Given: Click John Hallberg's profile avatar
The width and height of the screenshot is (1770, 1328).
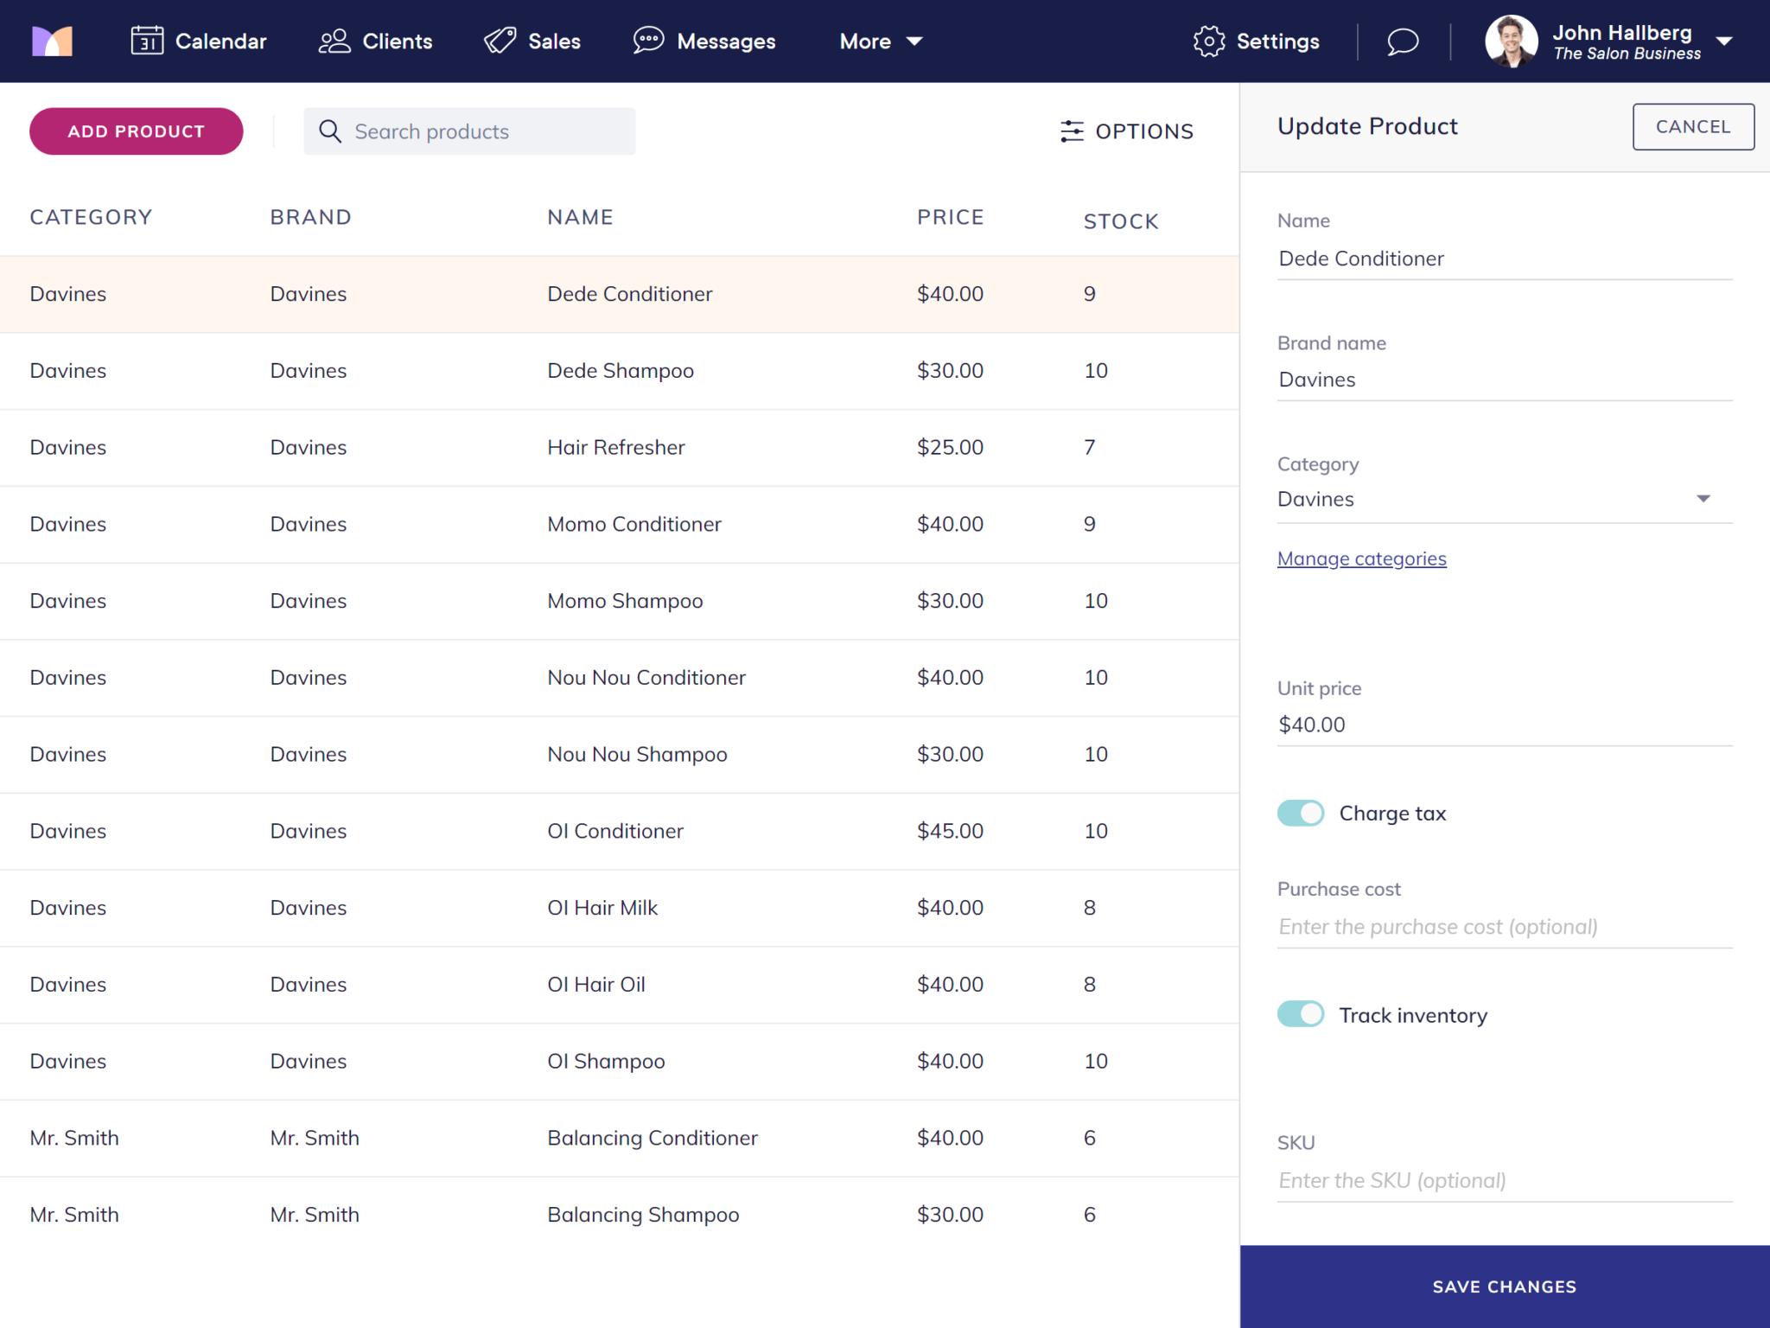Looking at the screenshot, I should [1511, 41].
